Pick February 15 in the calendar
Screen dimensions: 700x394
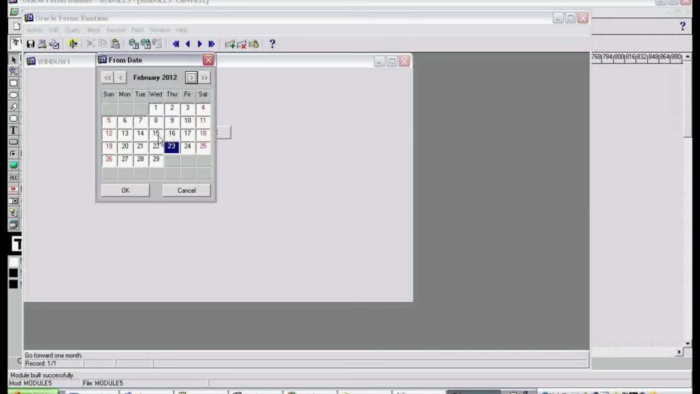[x=156, y=133]
